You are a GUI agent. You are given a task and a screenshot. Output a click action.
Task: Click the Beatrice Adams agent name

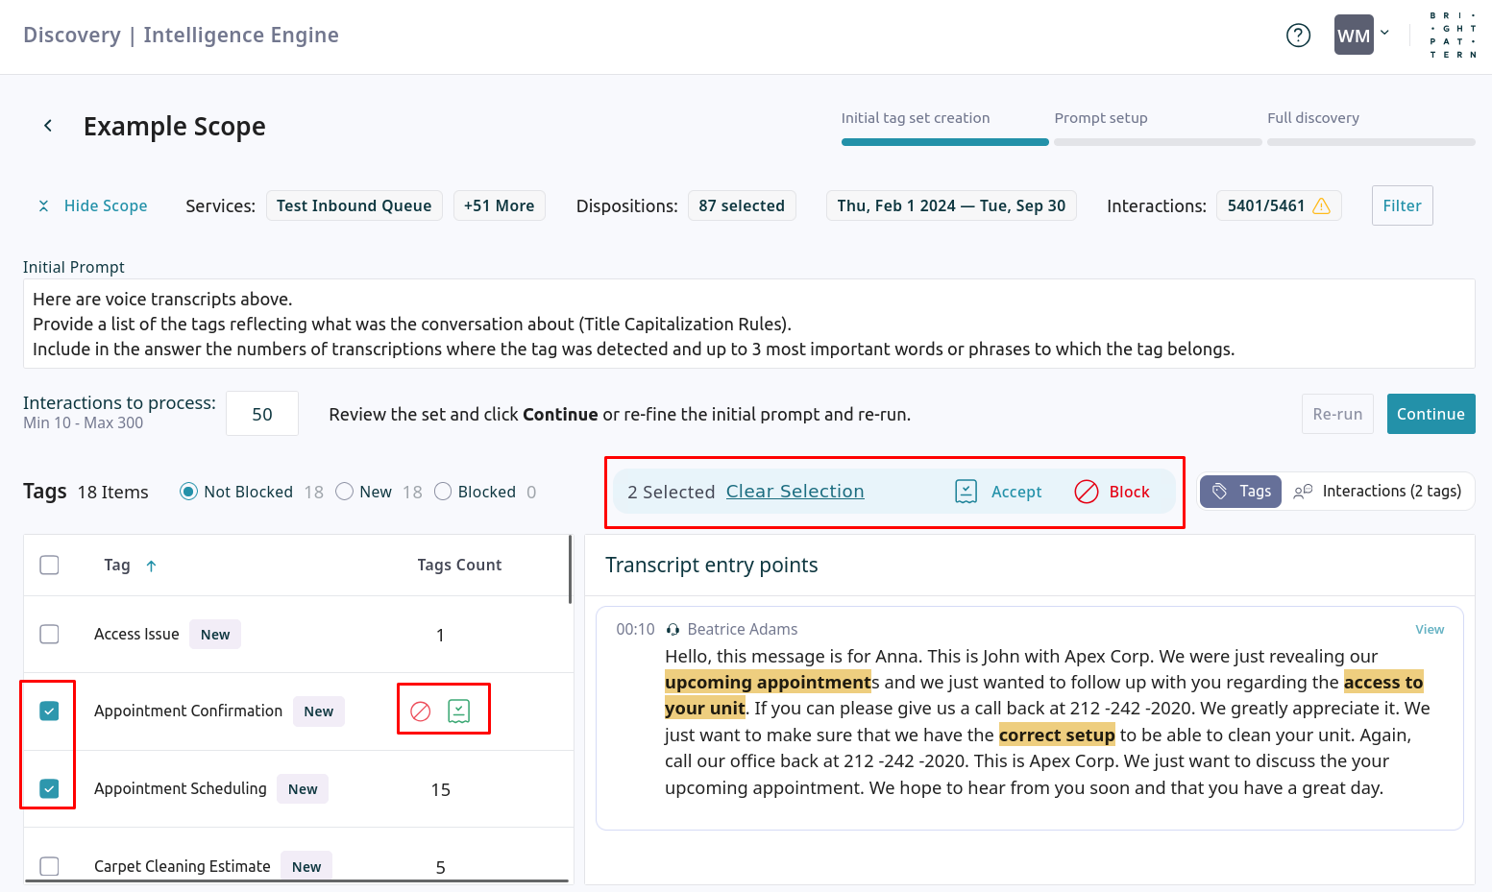[x=743, y=629]
